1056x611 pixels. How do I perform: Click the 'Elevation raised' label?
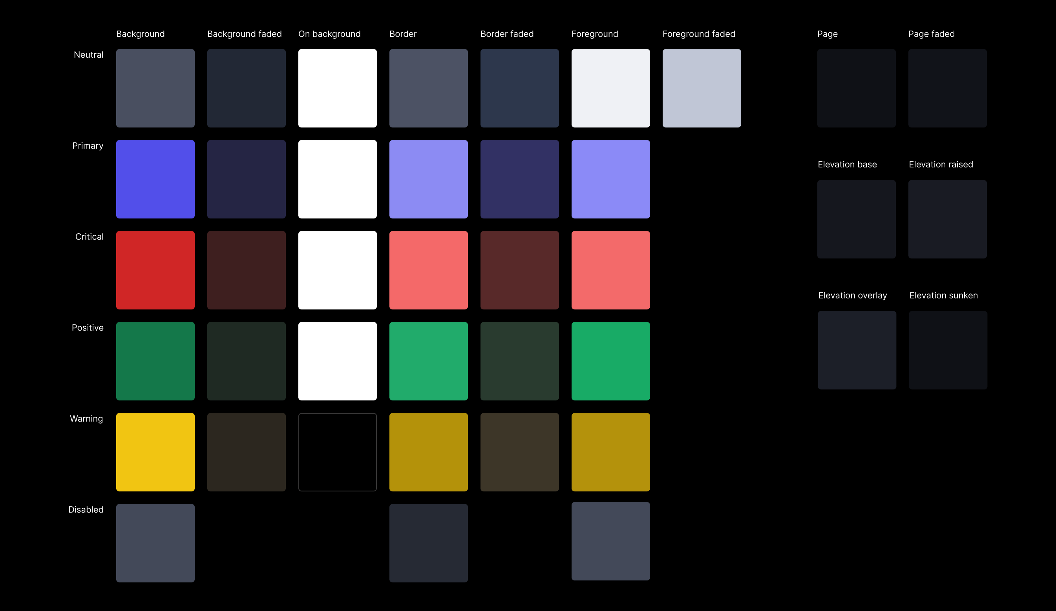point(941,164)
